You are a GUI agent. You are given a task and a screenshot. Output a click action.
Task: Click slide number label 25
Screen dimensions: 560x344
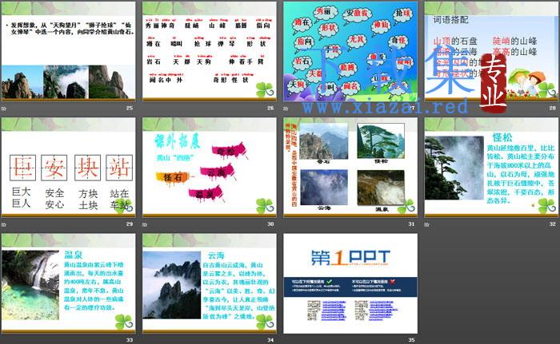(x=130, y=108)
